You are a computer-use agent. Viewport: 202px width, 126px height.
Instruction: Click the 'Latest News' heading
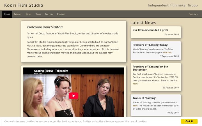tap(143, 23)
